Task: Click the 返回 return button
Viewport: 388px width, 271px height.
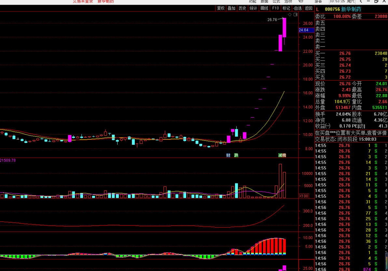Action: point(309,8)
